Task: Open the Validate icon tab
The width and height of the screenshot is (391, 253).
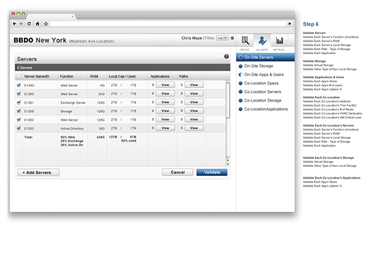Action: point(262,40)
